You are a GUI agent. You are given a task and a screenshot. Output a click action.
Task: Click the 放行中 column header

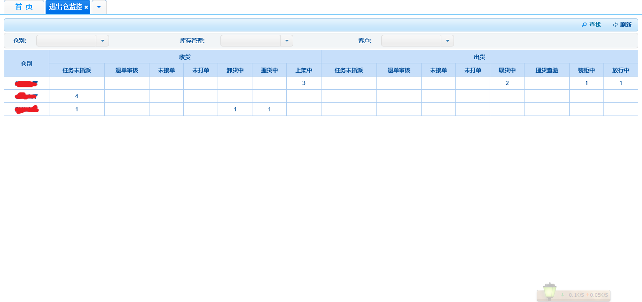coord(620,70)
